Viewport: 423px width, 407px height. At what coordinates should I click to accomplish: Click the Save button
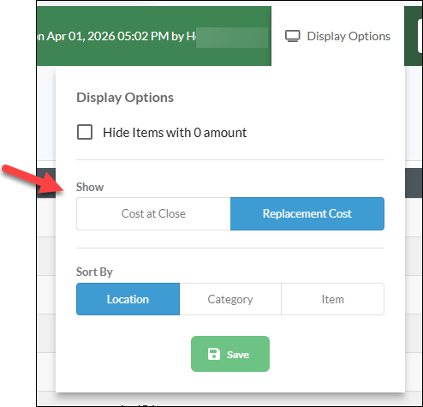(x=230, y=354)
